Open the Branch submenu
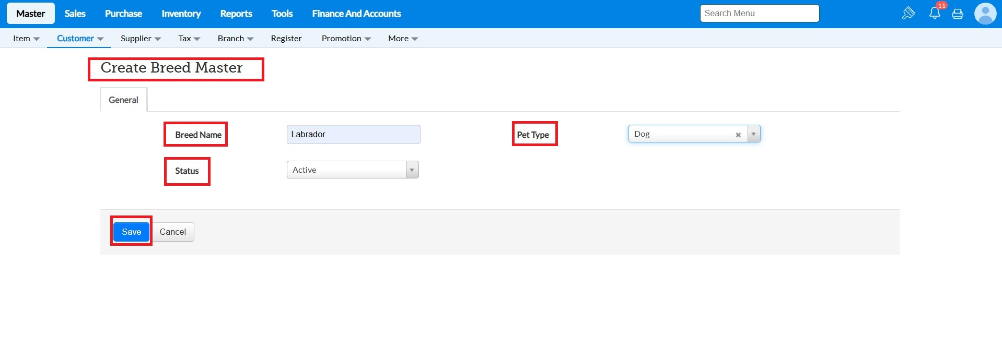Image resolution: width=1002 pixels, height=359 pixels. pos(236,39)
